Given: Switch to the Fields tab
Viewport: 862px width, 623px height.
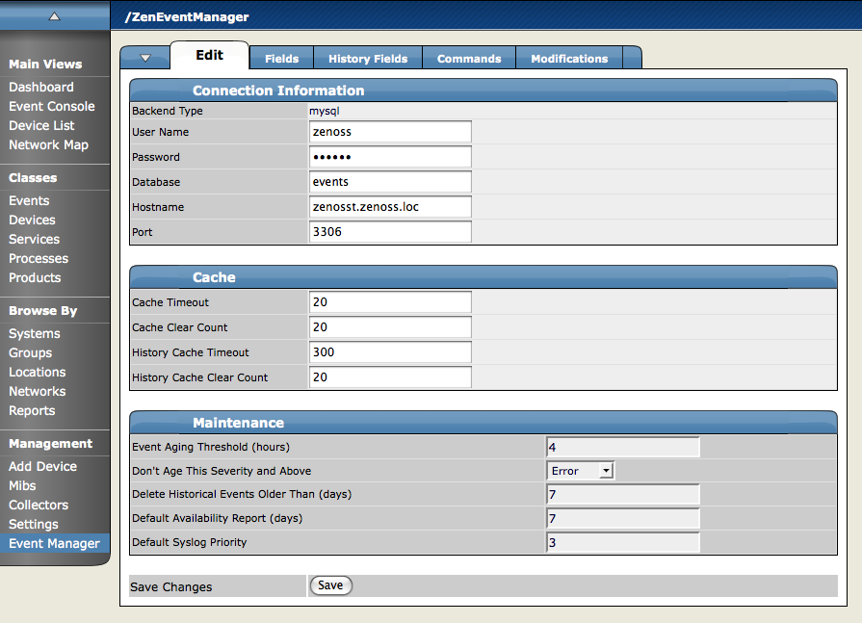Looking at the screenshot, I should tap(281, 58).
